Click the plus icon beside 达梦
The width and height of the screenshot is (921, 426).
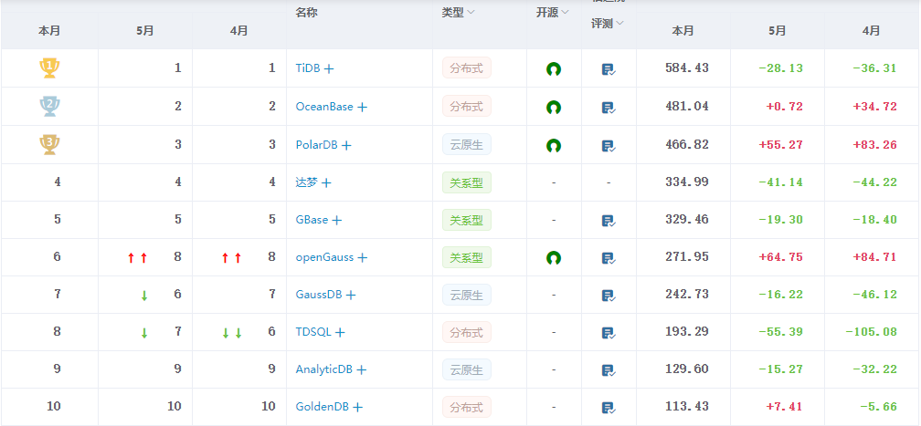(x=326, y=183)
